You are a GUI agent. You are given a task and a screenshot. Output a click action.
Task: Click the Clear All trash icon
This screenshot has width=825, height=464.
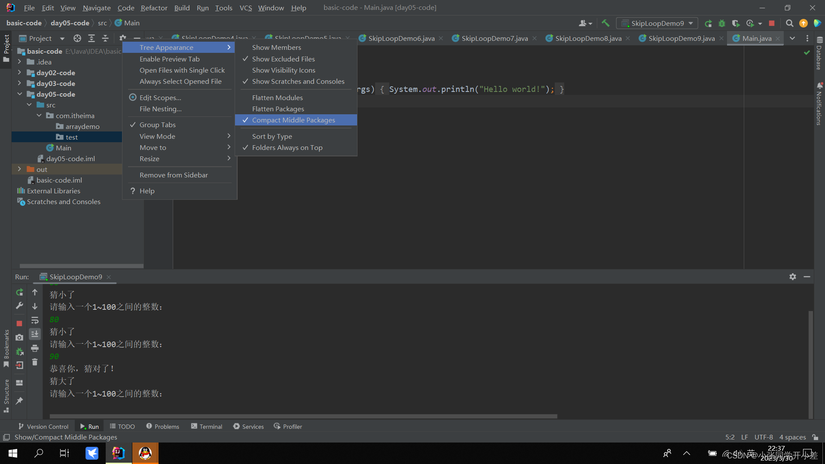tap(35, 362)
